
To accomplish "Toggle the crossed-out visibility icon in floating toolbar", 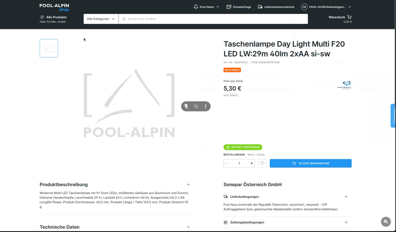I will (x=196, y=106).
